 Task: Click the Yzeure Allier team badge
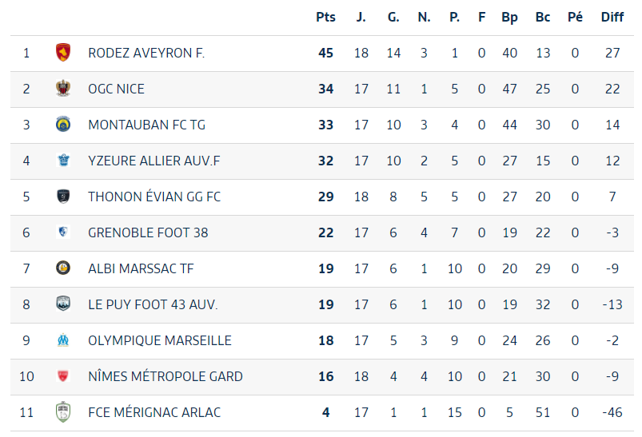(63, 160)
